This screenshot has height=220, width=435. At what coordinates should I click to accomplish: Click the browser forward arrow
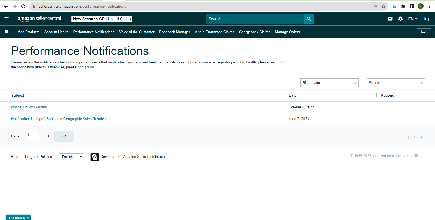pyautogui.click(x=15, y=6)
